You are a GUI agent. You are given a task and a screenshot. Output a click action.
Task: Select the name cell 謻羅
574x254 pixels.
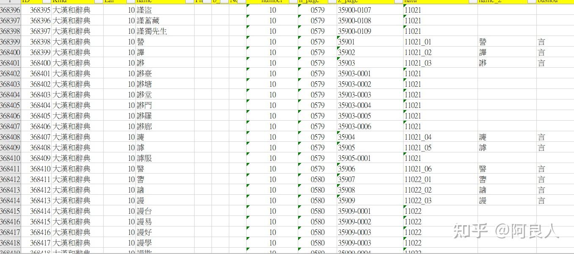click(165, 116)
